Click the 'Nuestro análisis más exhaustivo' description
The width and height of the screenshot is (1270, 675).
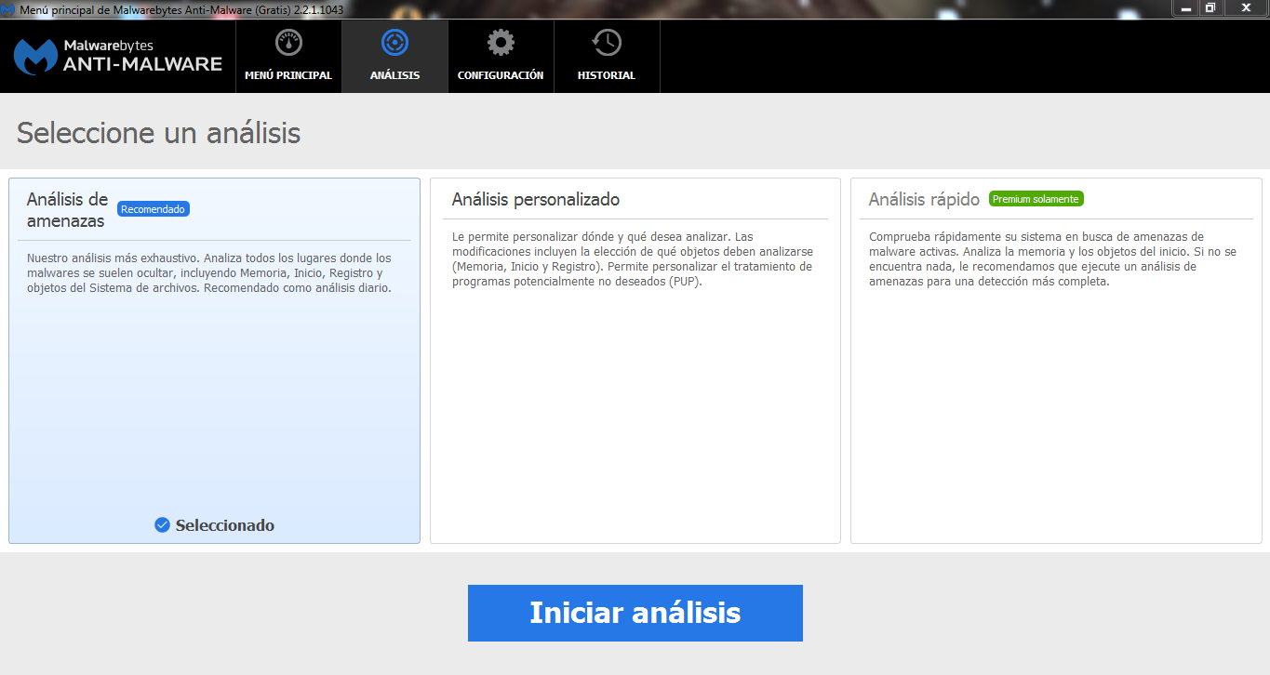coord(209,272)
